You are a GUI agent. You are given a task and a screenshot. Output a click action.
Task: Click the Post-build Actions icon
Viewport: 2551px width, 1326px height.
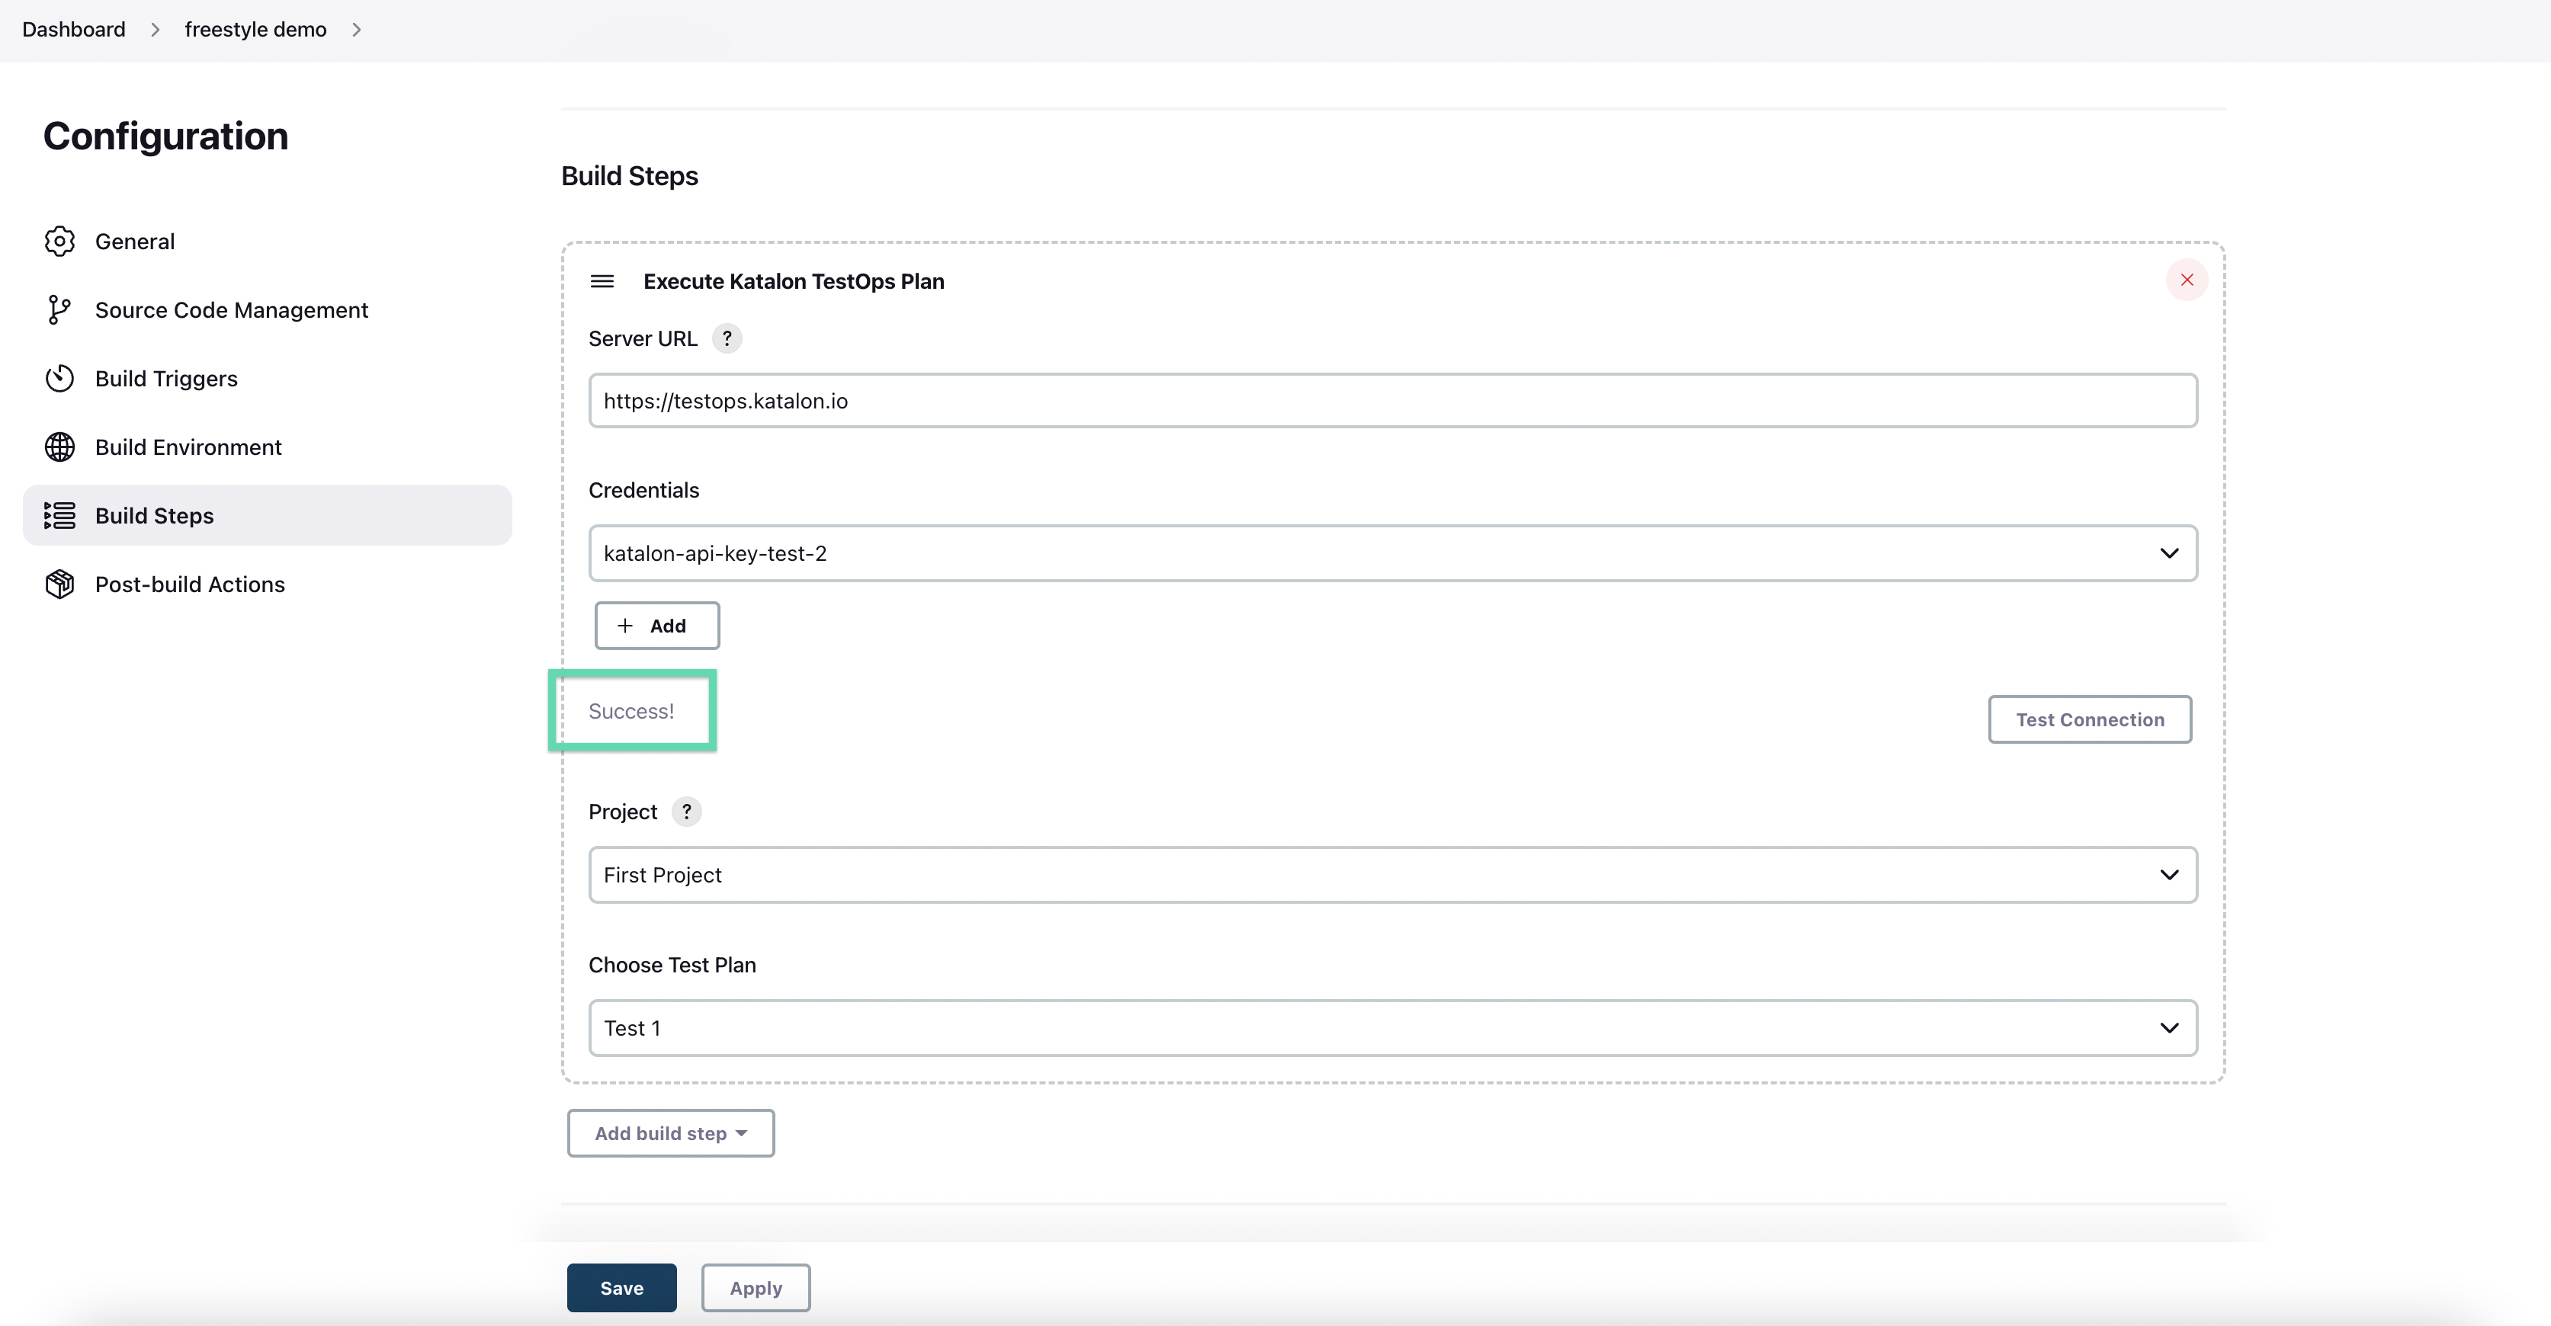(57, 584)
